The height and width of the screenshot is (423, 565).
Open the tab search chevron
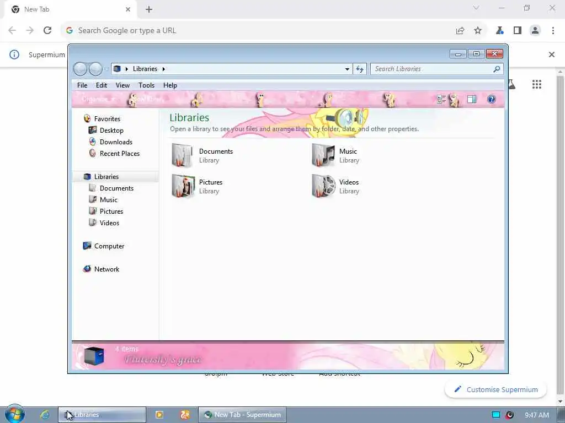click(476, 8)
